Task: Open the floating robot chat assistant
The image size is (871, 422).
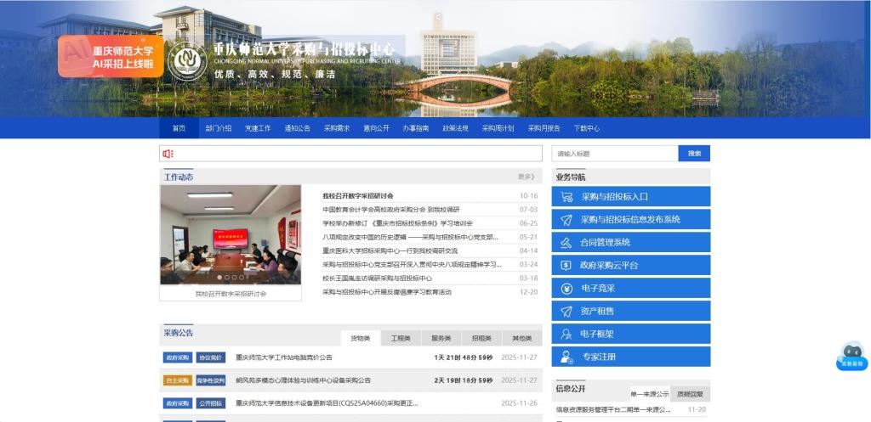Action: click(x=851, y=355)
